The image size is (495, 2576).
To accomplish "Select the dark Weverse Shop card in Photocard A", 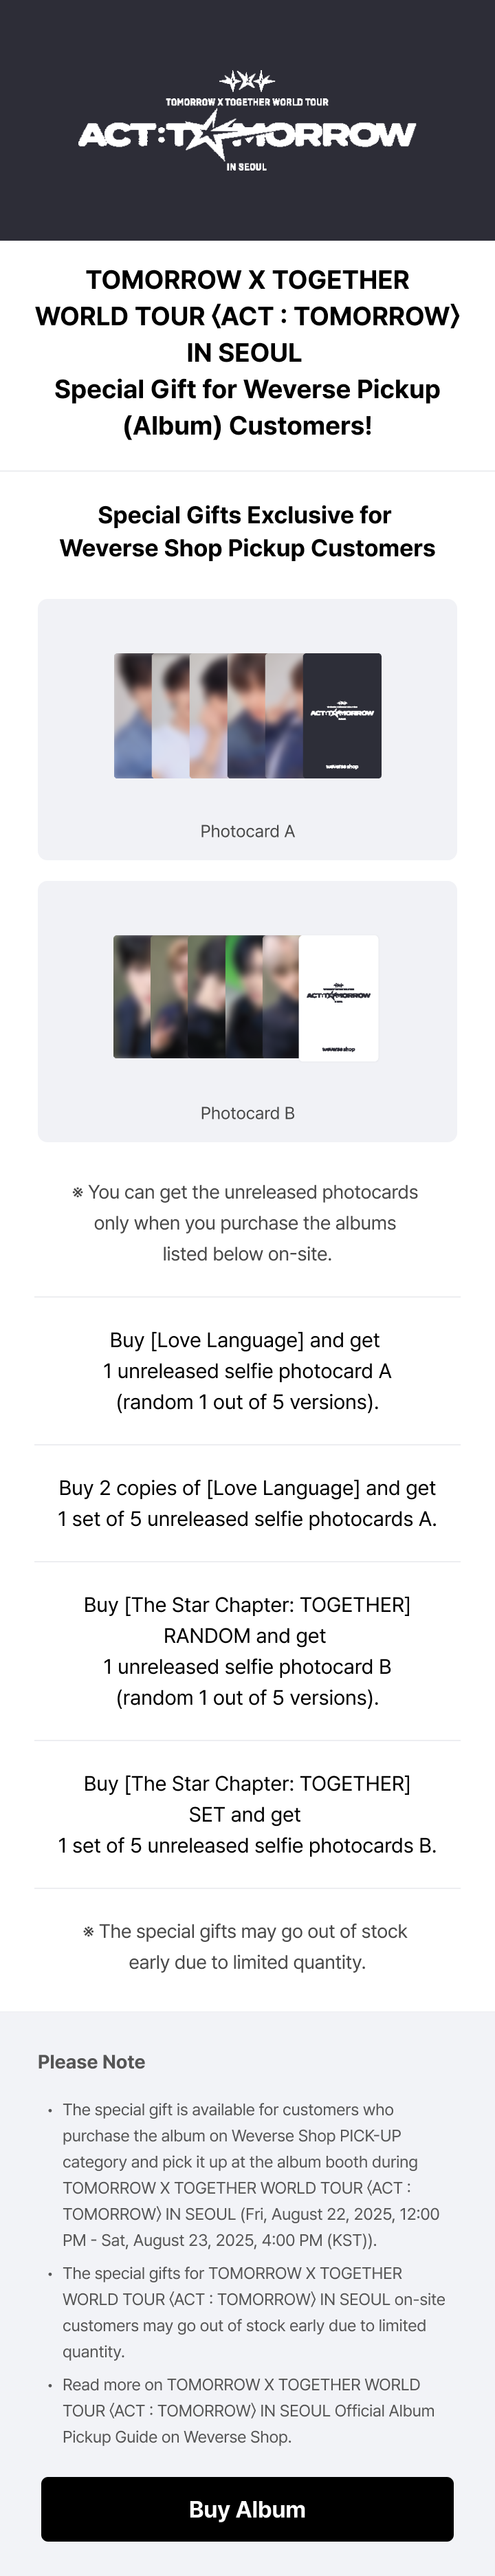I will click(x=342, y=715).
